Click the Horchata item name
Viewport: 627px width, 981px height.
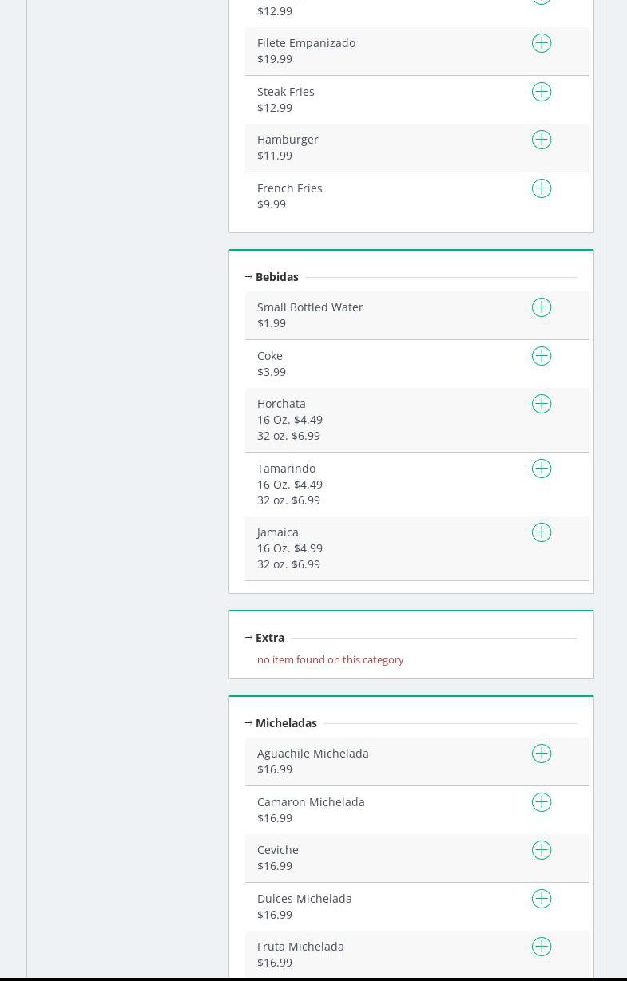click(281, 404)
